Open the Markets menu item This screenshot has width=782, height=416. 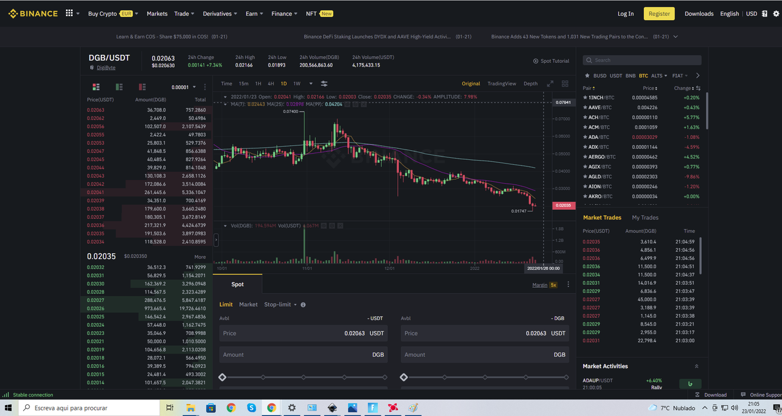coord(157,13)
